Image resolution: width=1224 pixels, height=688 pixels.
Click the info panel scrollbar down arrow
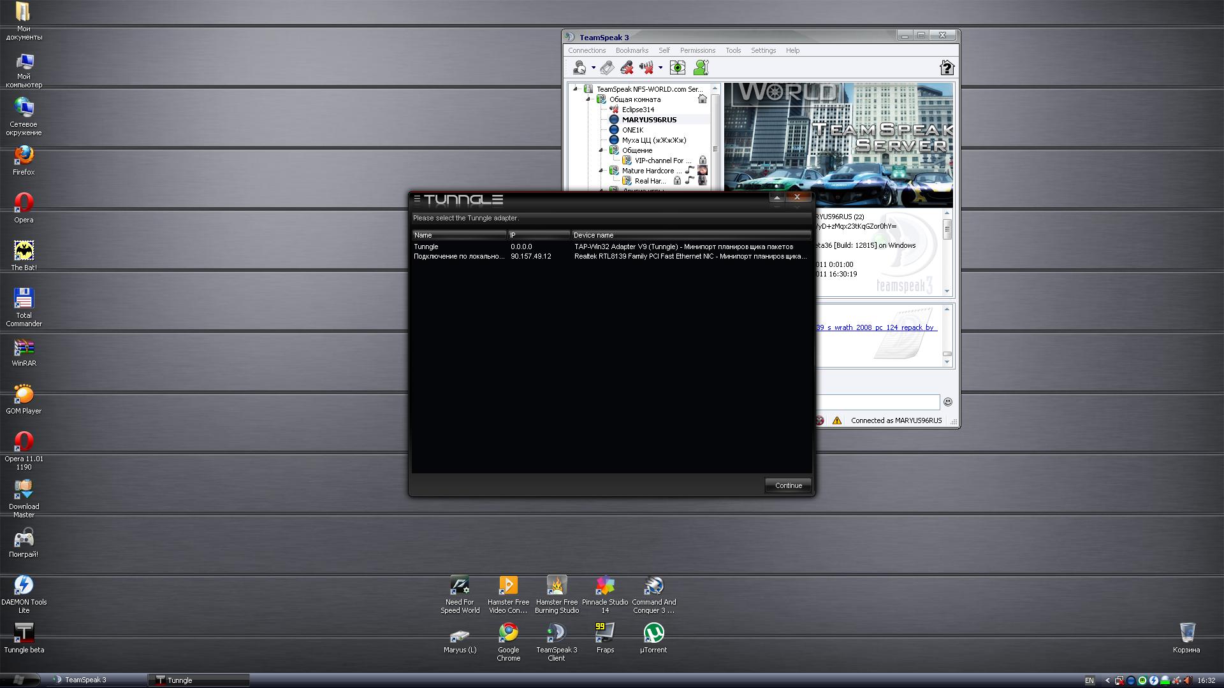click(947, 291)
